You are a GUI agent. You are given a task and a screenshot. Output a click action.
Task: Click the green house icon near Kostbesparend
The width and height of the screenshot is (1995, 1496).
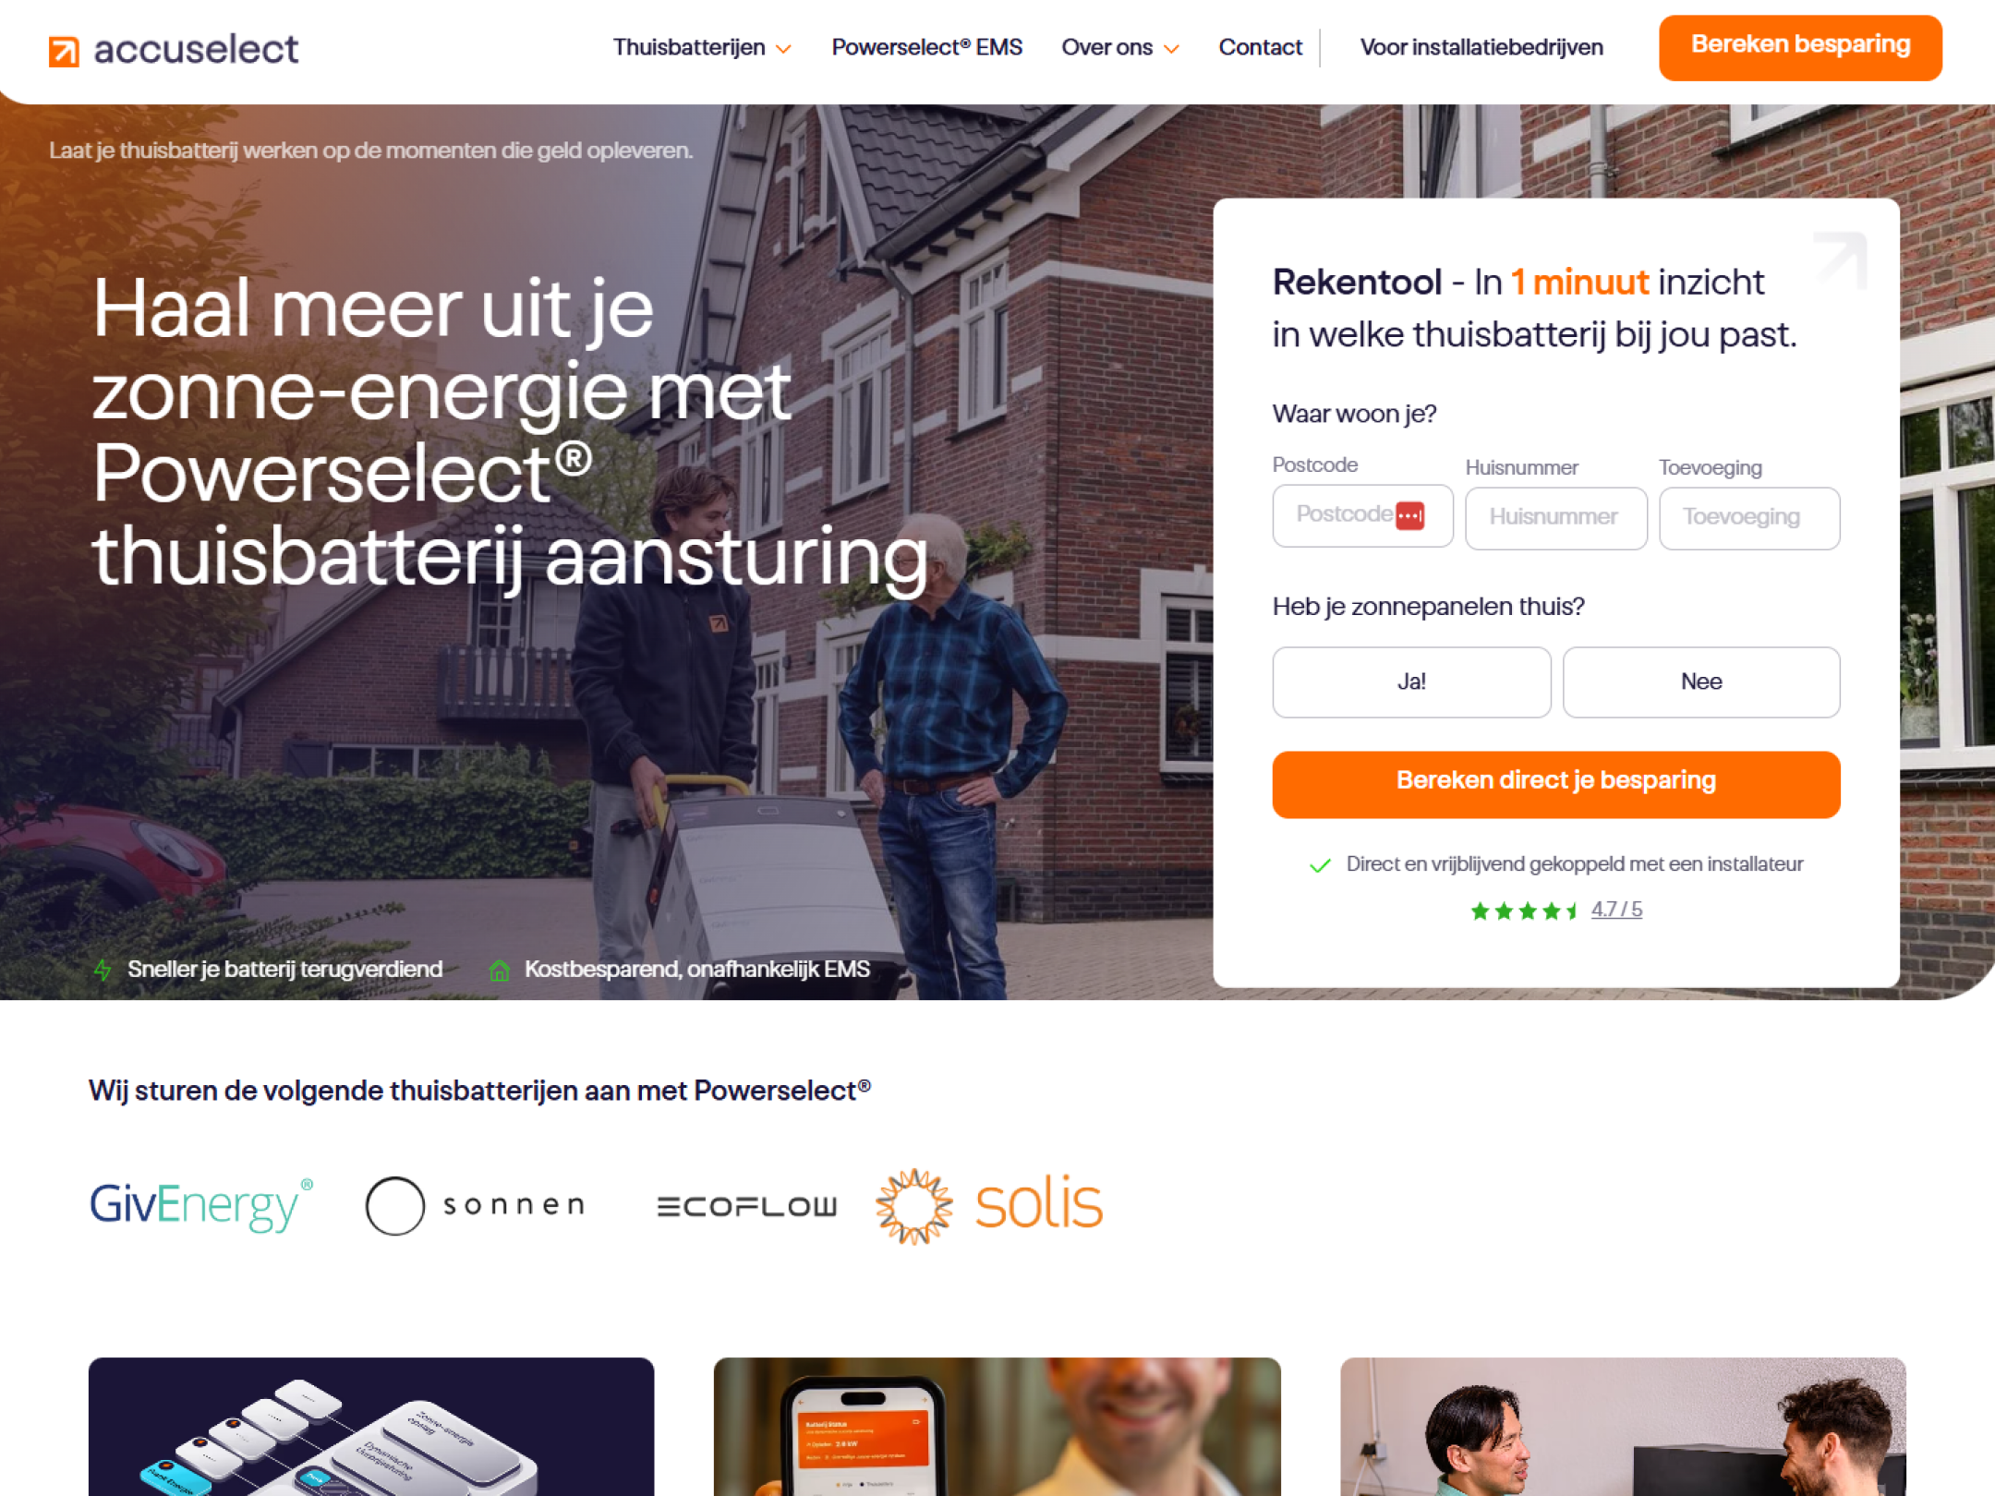[x=500, y=970]
